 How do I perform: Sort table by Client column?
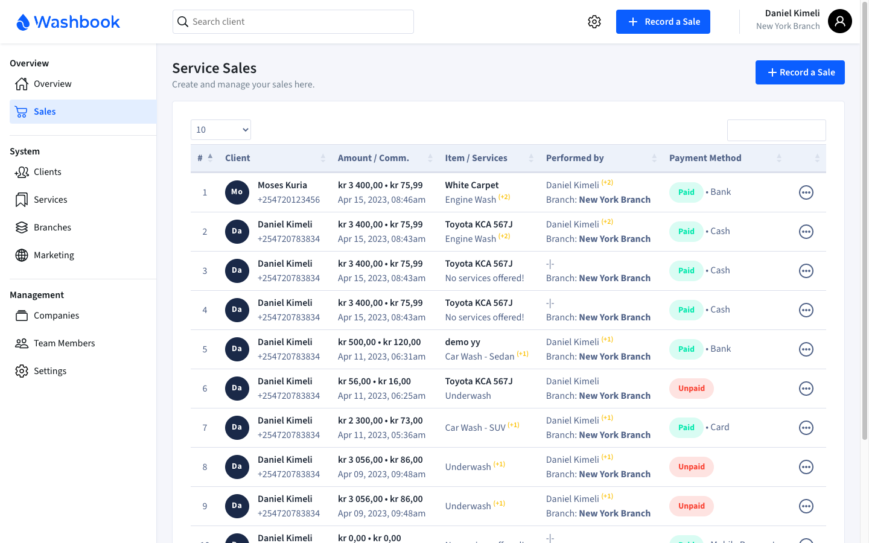pyautogui.click(x=275, y=158)
